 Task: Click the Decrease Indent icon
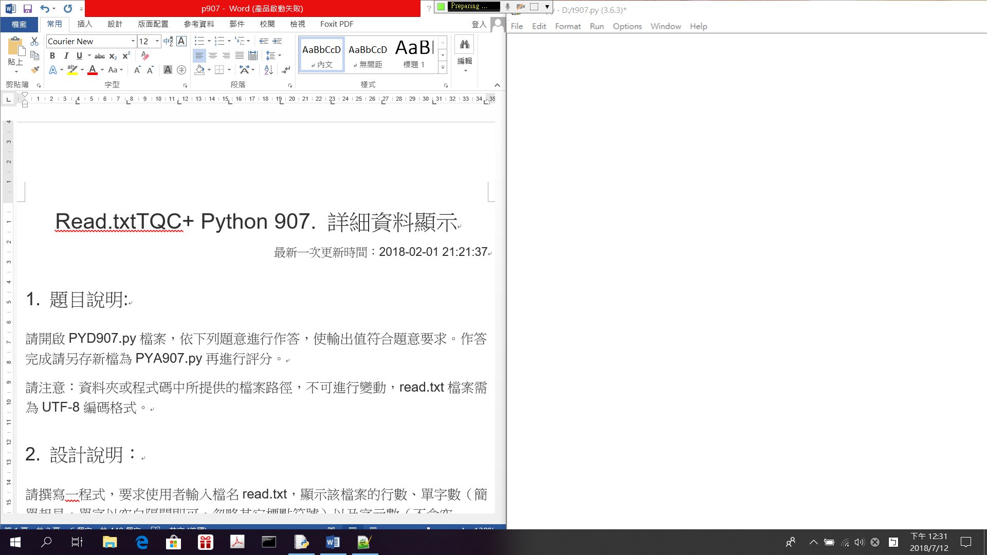click(x=264, y=41)
